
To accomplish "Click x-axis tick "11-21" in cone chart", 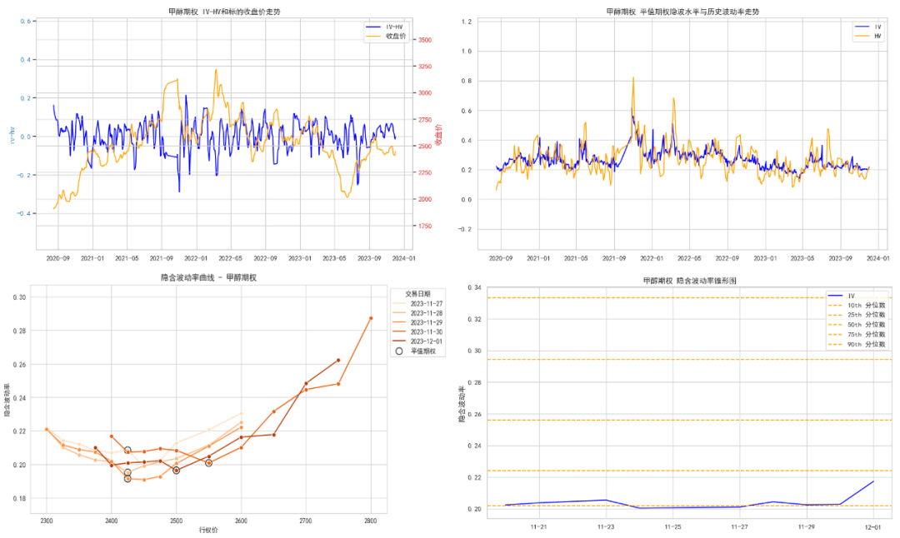I will click(538, 526).
